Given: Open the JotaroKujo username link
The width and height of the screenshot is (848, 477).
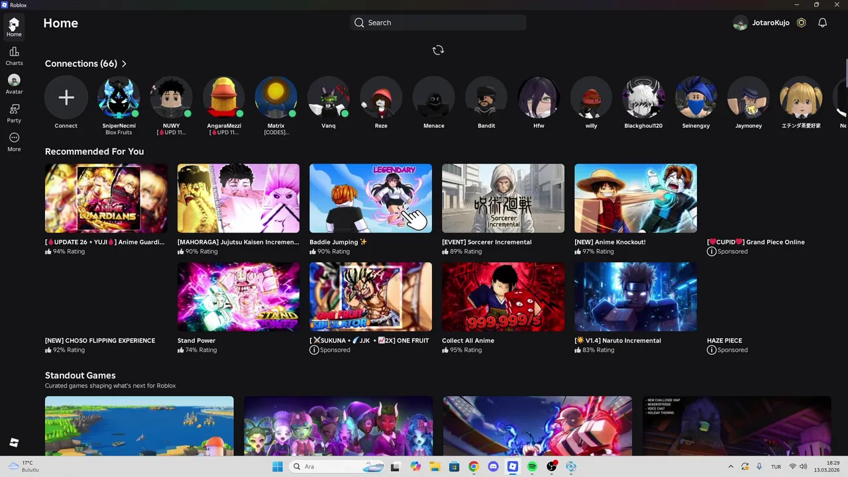Looking at the screenshot, I should pyautogui.click(x=770, y=23).
